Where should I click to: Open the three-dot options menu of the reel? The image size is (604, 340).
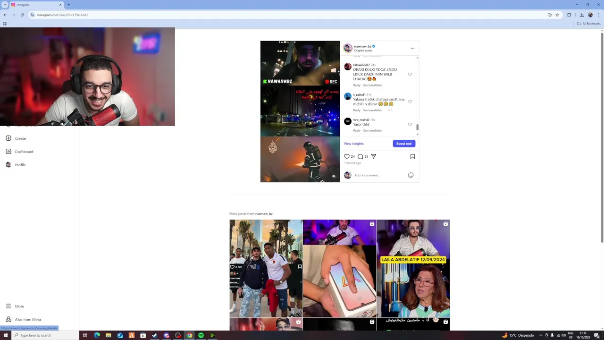tap(412, 48)
